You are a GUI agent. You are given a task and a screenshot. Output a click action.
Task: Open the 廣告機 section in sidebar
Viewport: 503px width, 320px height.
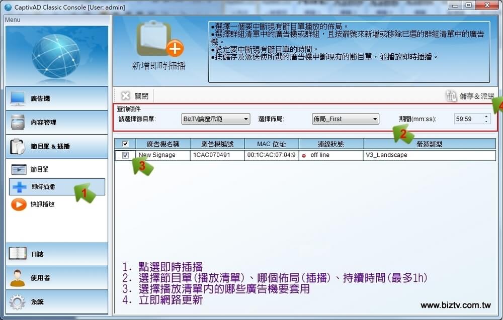click(x=56, y=98)
